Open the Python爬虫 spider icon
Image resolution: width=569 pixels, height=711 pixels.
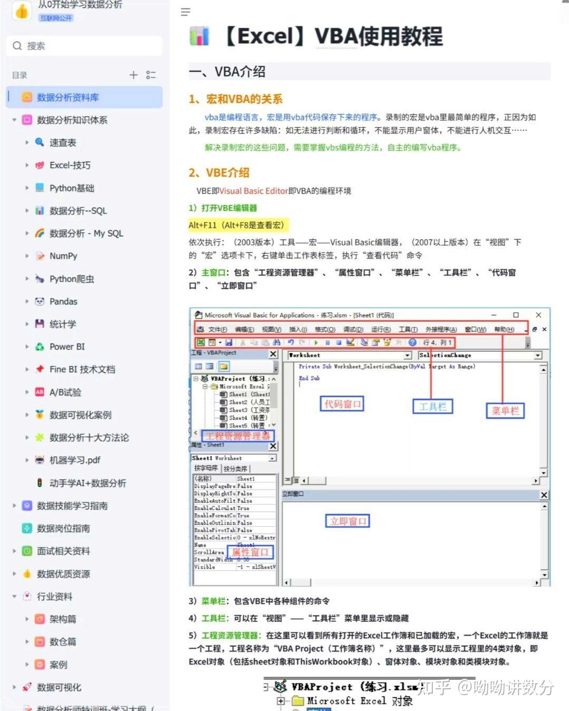click(x=40, y=278)
